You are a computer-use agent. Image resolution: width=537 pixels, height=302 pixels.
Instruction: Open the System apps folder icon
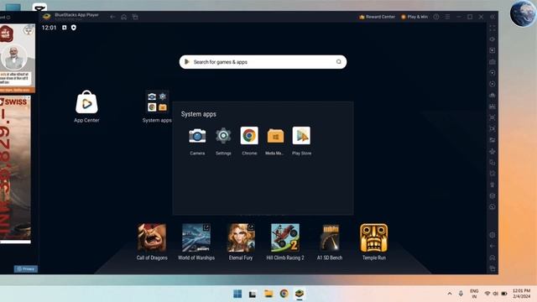(157, 102)
